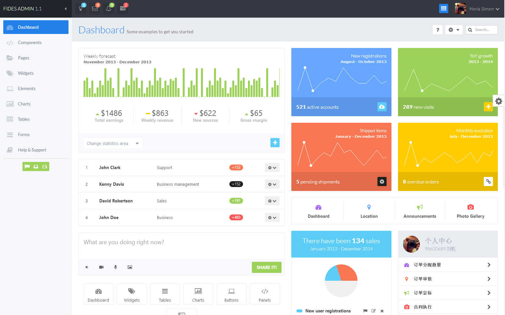Click the Tables shortcut tile
The image size is (505, 315).
point(165,294)
